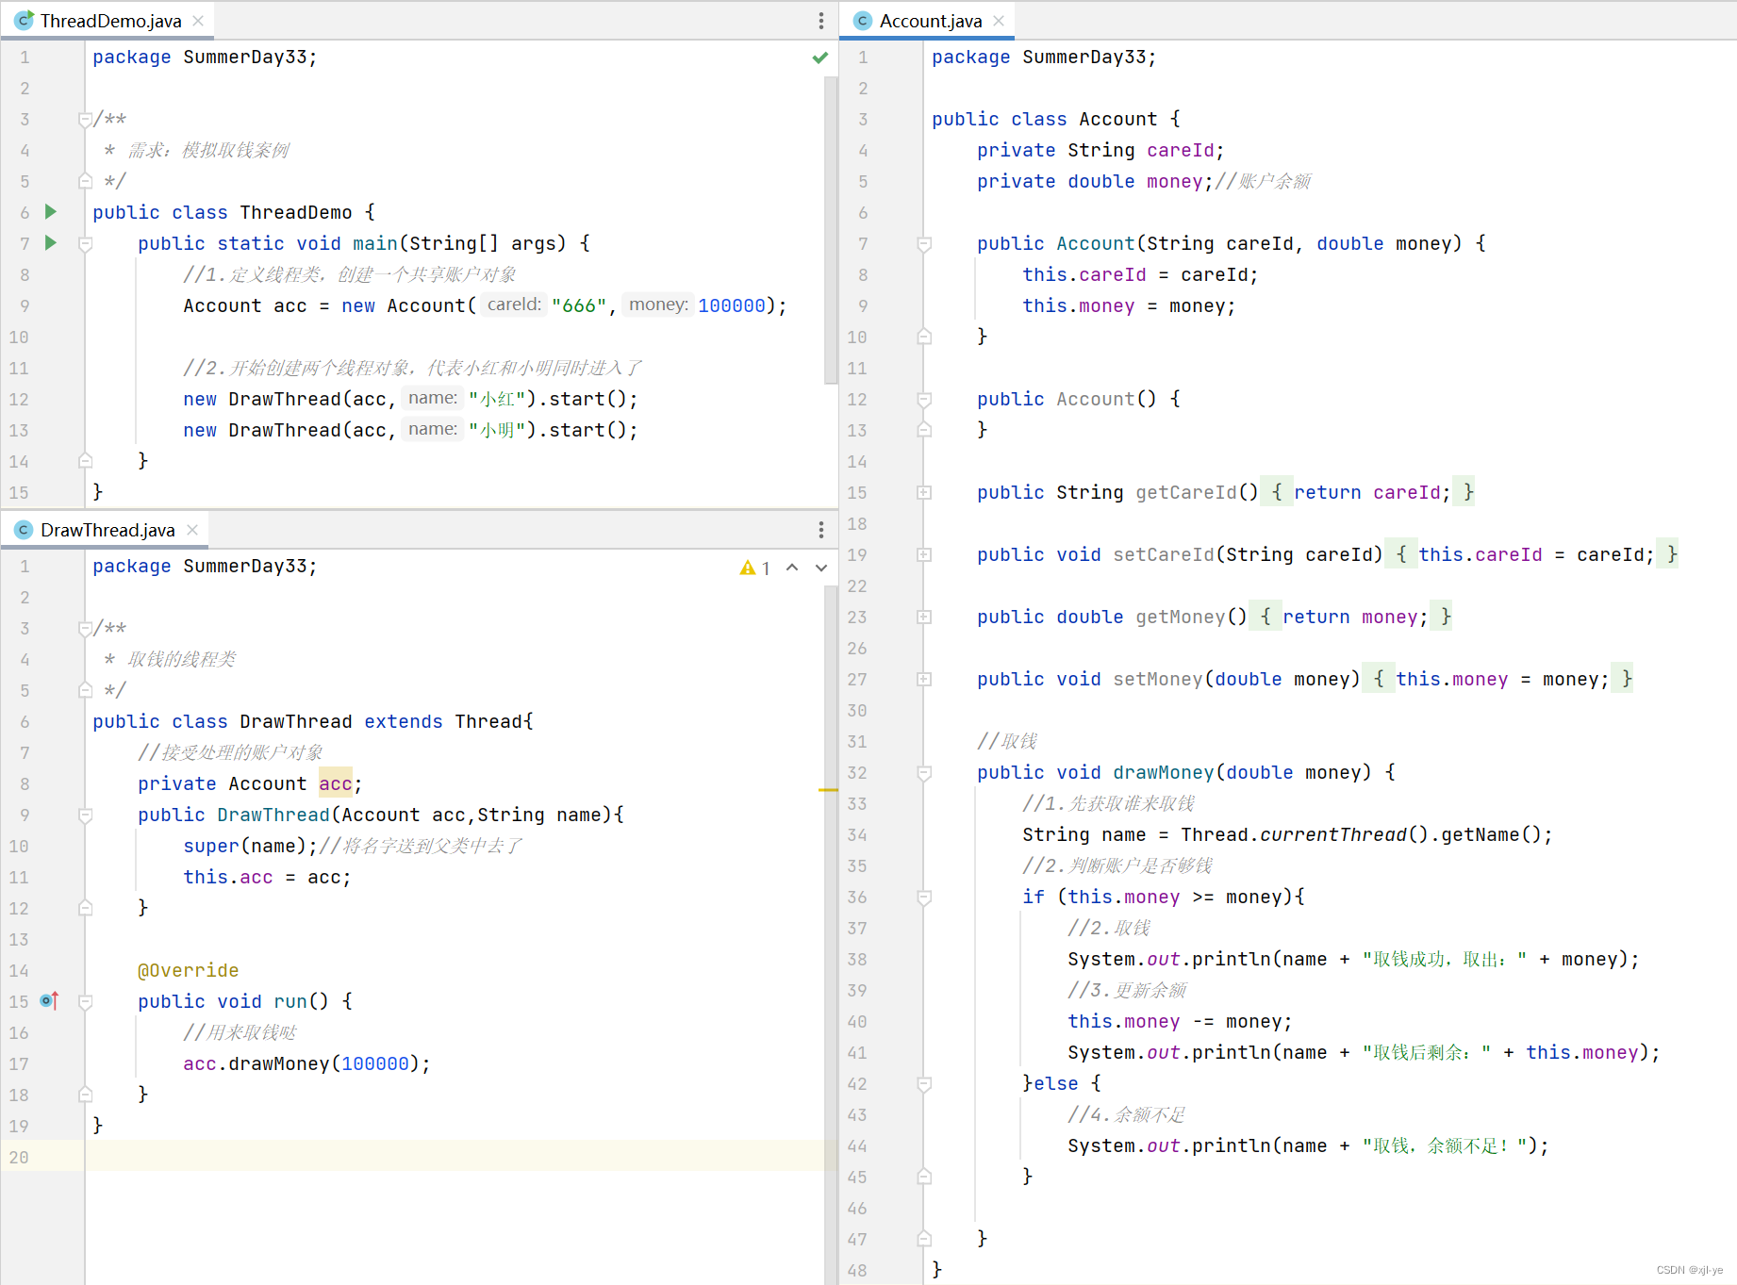Expand the folded setMoney method
The image size is (1737, 1285).
click(x=924, y=679)
